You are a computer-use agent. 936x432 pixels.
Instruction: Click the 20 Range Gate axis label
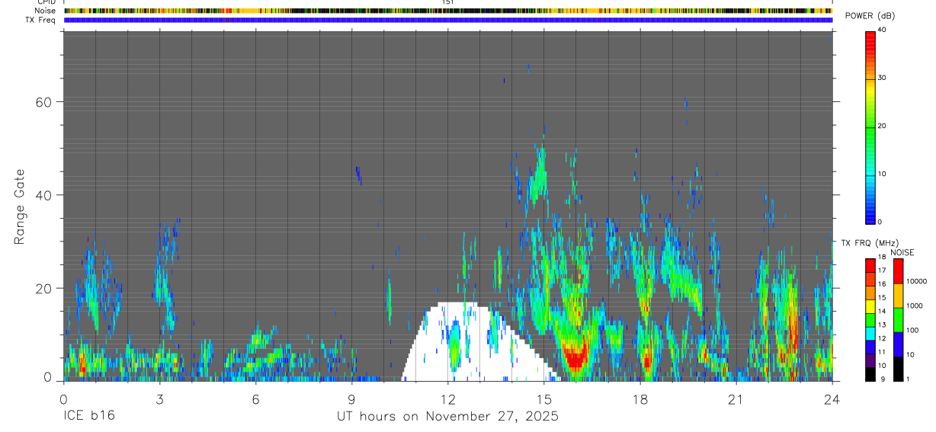coord(45,289)
